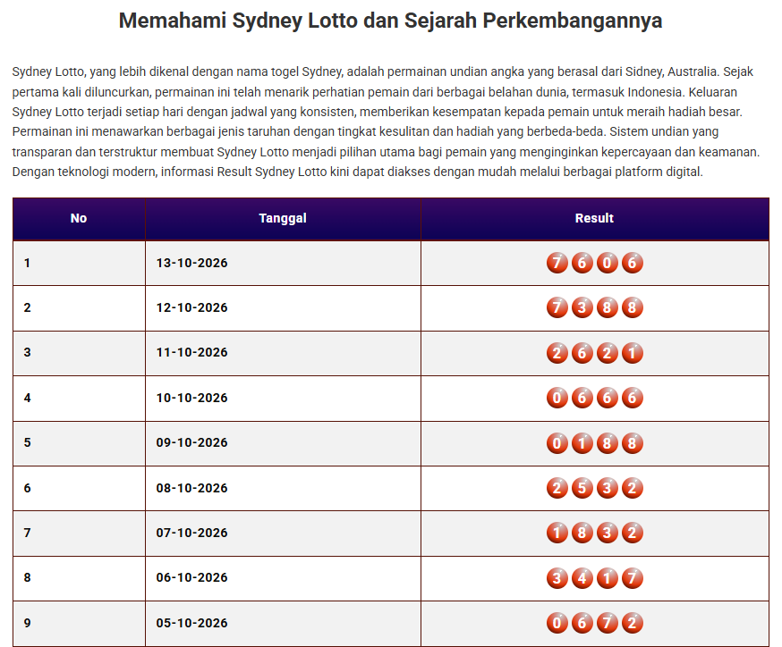This screenshot has width=782, height=647.
Task: Click ball 0 in 09-10-2026 result
Action: (x=557, y=443)
